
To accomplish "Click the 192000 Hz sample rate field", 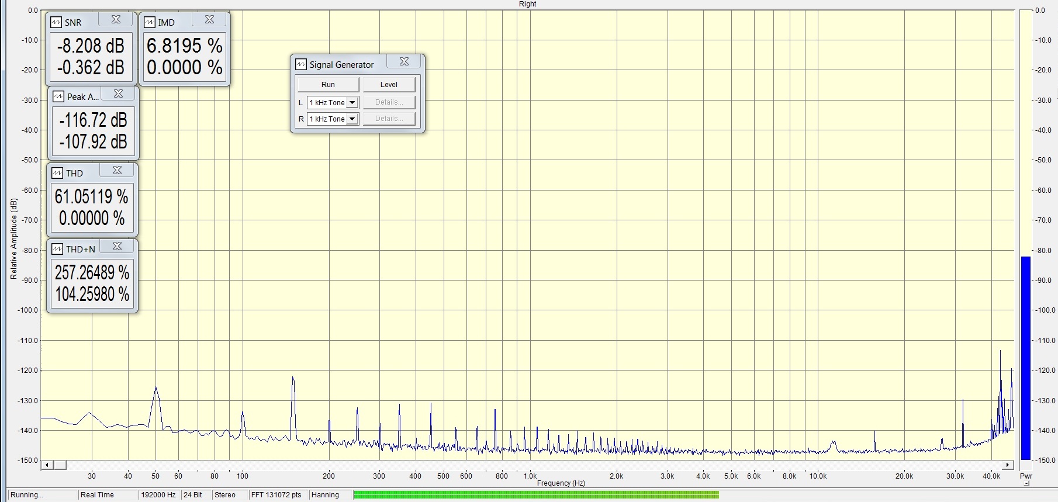I will point(158,495).
